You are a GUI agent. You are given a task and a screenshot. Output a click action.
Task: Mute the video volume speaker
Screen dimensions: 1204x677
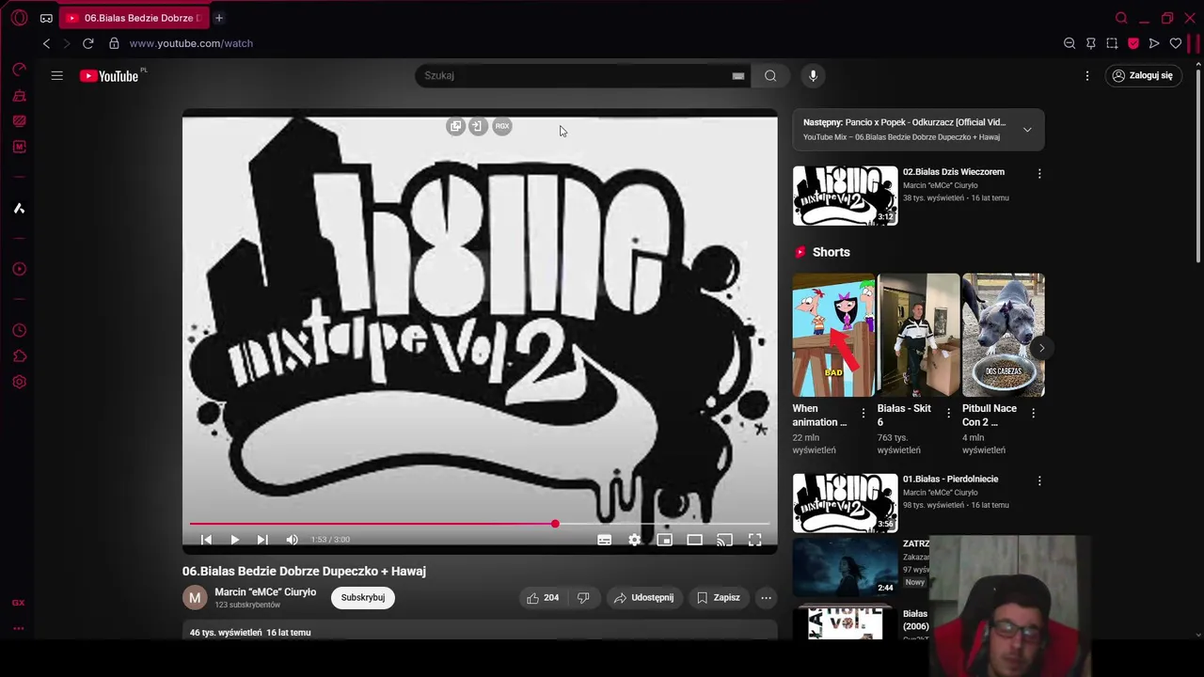[x=292, y=540]
